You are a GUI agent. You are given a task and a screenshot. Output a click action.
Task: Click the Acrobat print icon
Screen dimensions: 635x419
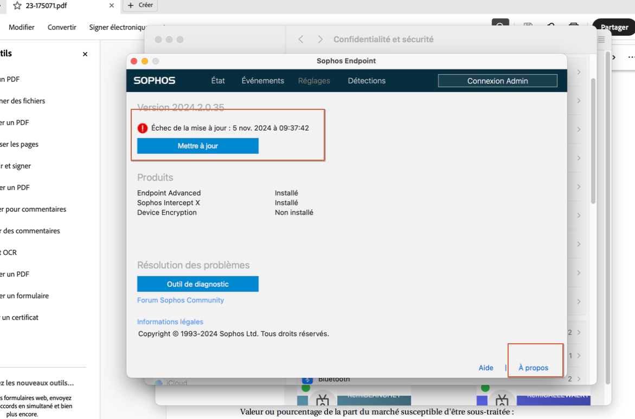573,25
